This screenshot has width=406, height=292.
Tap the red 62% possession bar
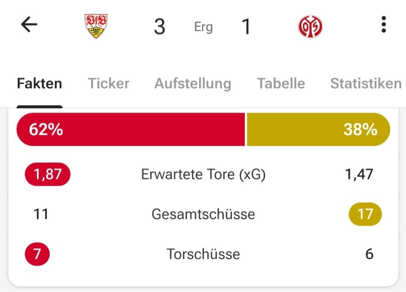click(131, 130)
